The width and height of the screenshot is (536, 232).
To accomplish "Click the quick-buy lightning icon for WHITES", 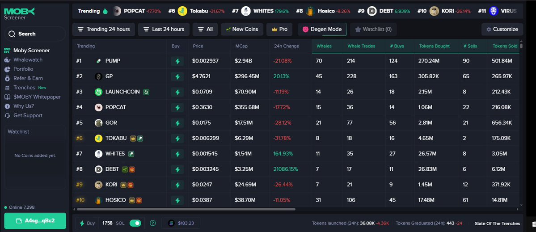I will tap(177, 154).
